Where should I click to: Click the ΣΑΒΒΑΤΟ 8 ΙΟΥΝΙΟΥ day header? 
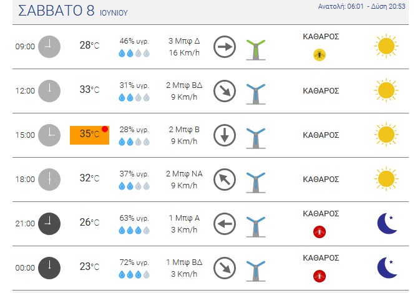point(73,11)
